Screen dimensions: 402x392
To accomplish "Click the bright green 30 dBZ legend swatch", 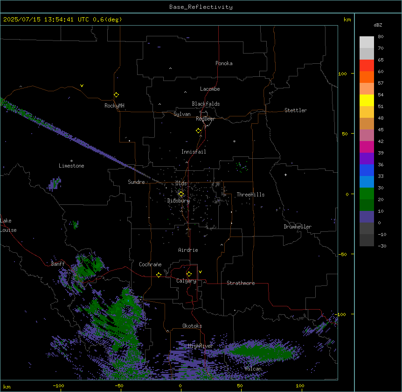I will [367, 194].
